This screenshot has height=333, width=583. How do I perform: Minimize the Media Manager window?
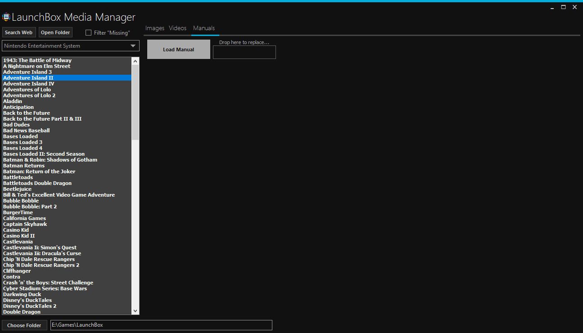coord(552,7)
